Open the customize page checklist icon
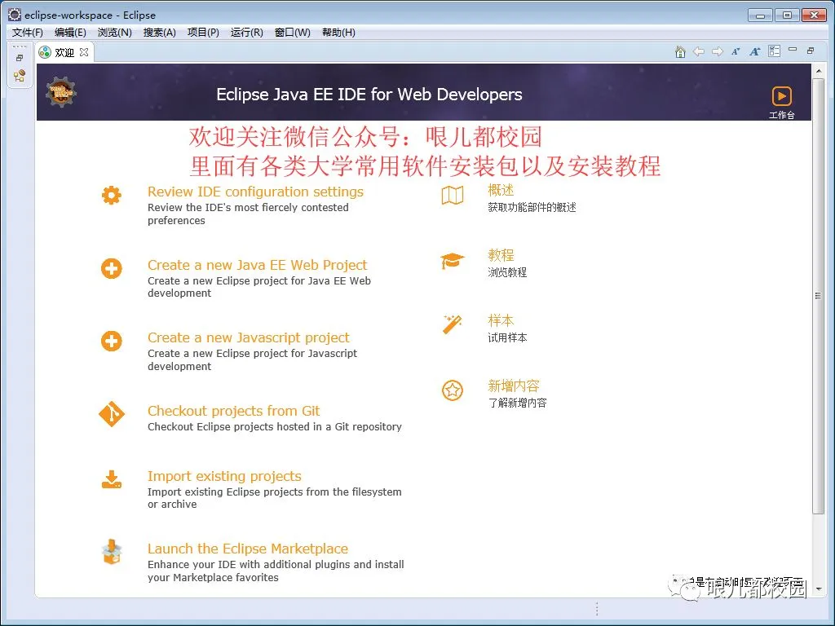Viewport: 835px width, 626px height. point(775,51)
